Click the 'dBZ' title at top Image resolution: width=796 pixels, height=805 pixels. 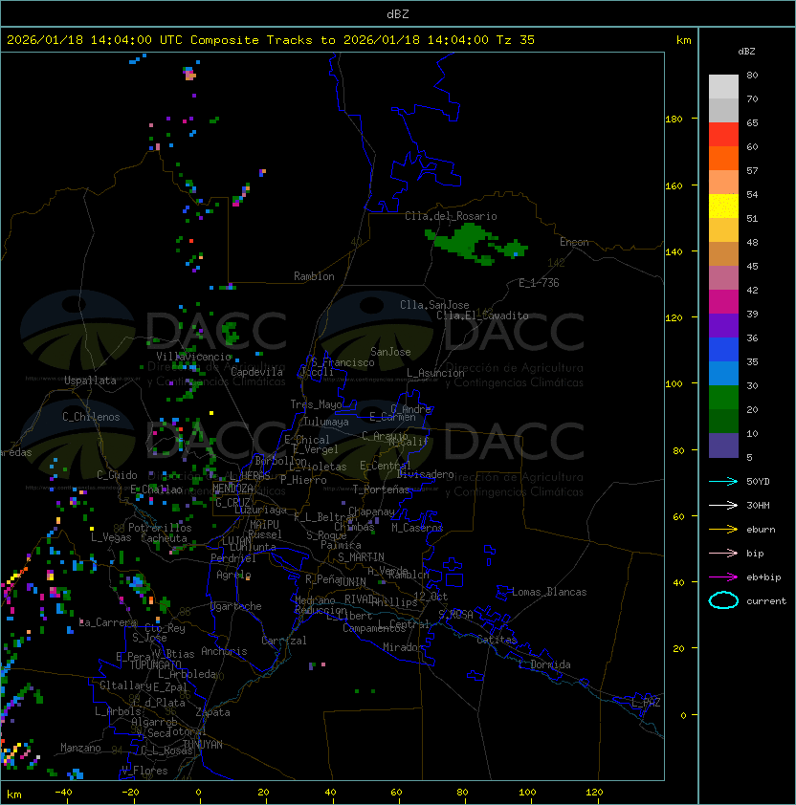coord(398,14)
